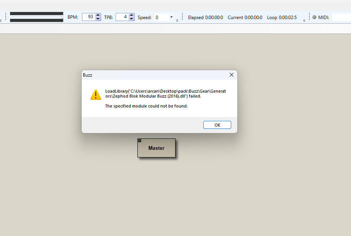Increase TPB using the up arrow
This screenshot has width=351, height=236.
132,15
